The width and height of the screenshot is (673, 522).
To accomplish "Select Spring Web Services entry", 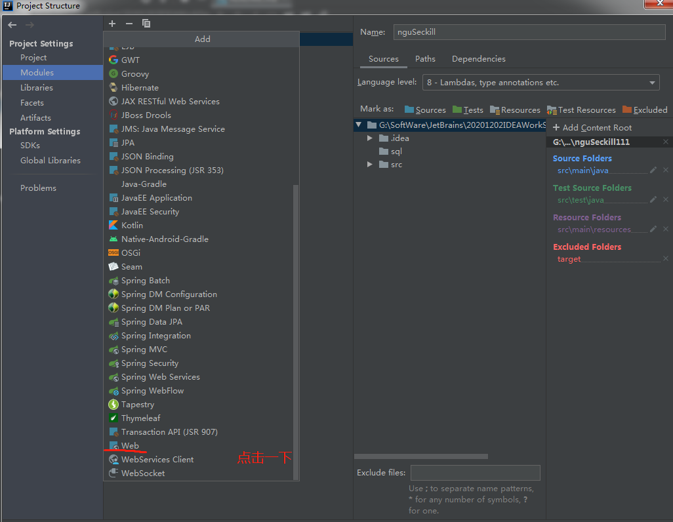I will coord(201,377).
